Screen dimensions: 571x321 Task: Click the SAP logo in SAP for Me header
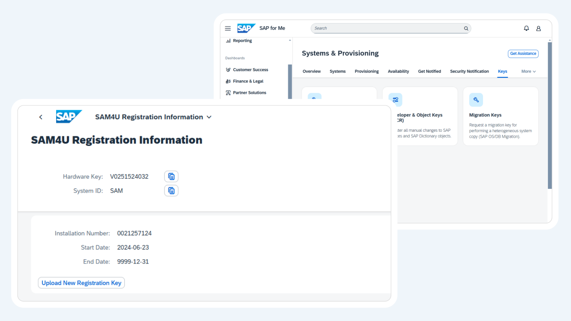click(246, 29)
